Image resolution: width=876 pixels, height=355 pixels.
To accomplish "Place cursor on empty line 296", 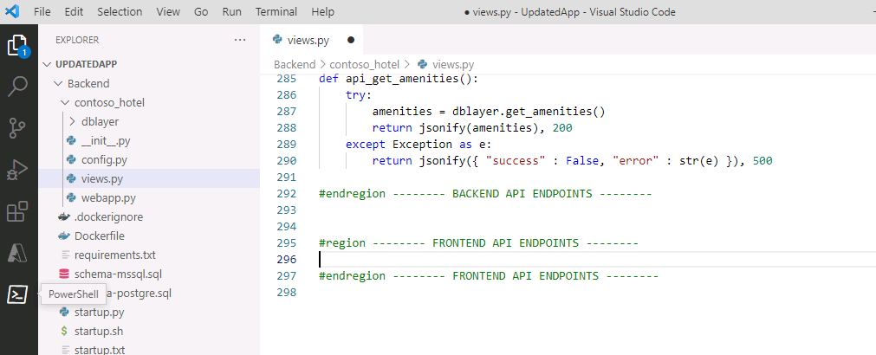I will click(x=520, y=259).
